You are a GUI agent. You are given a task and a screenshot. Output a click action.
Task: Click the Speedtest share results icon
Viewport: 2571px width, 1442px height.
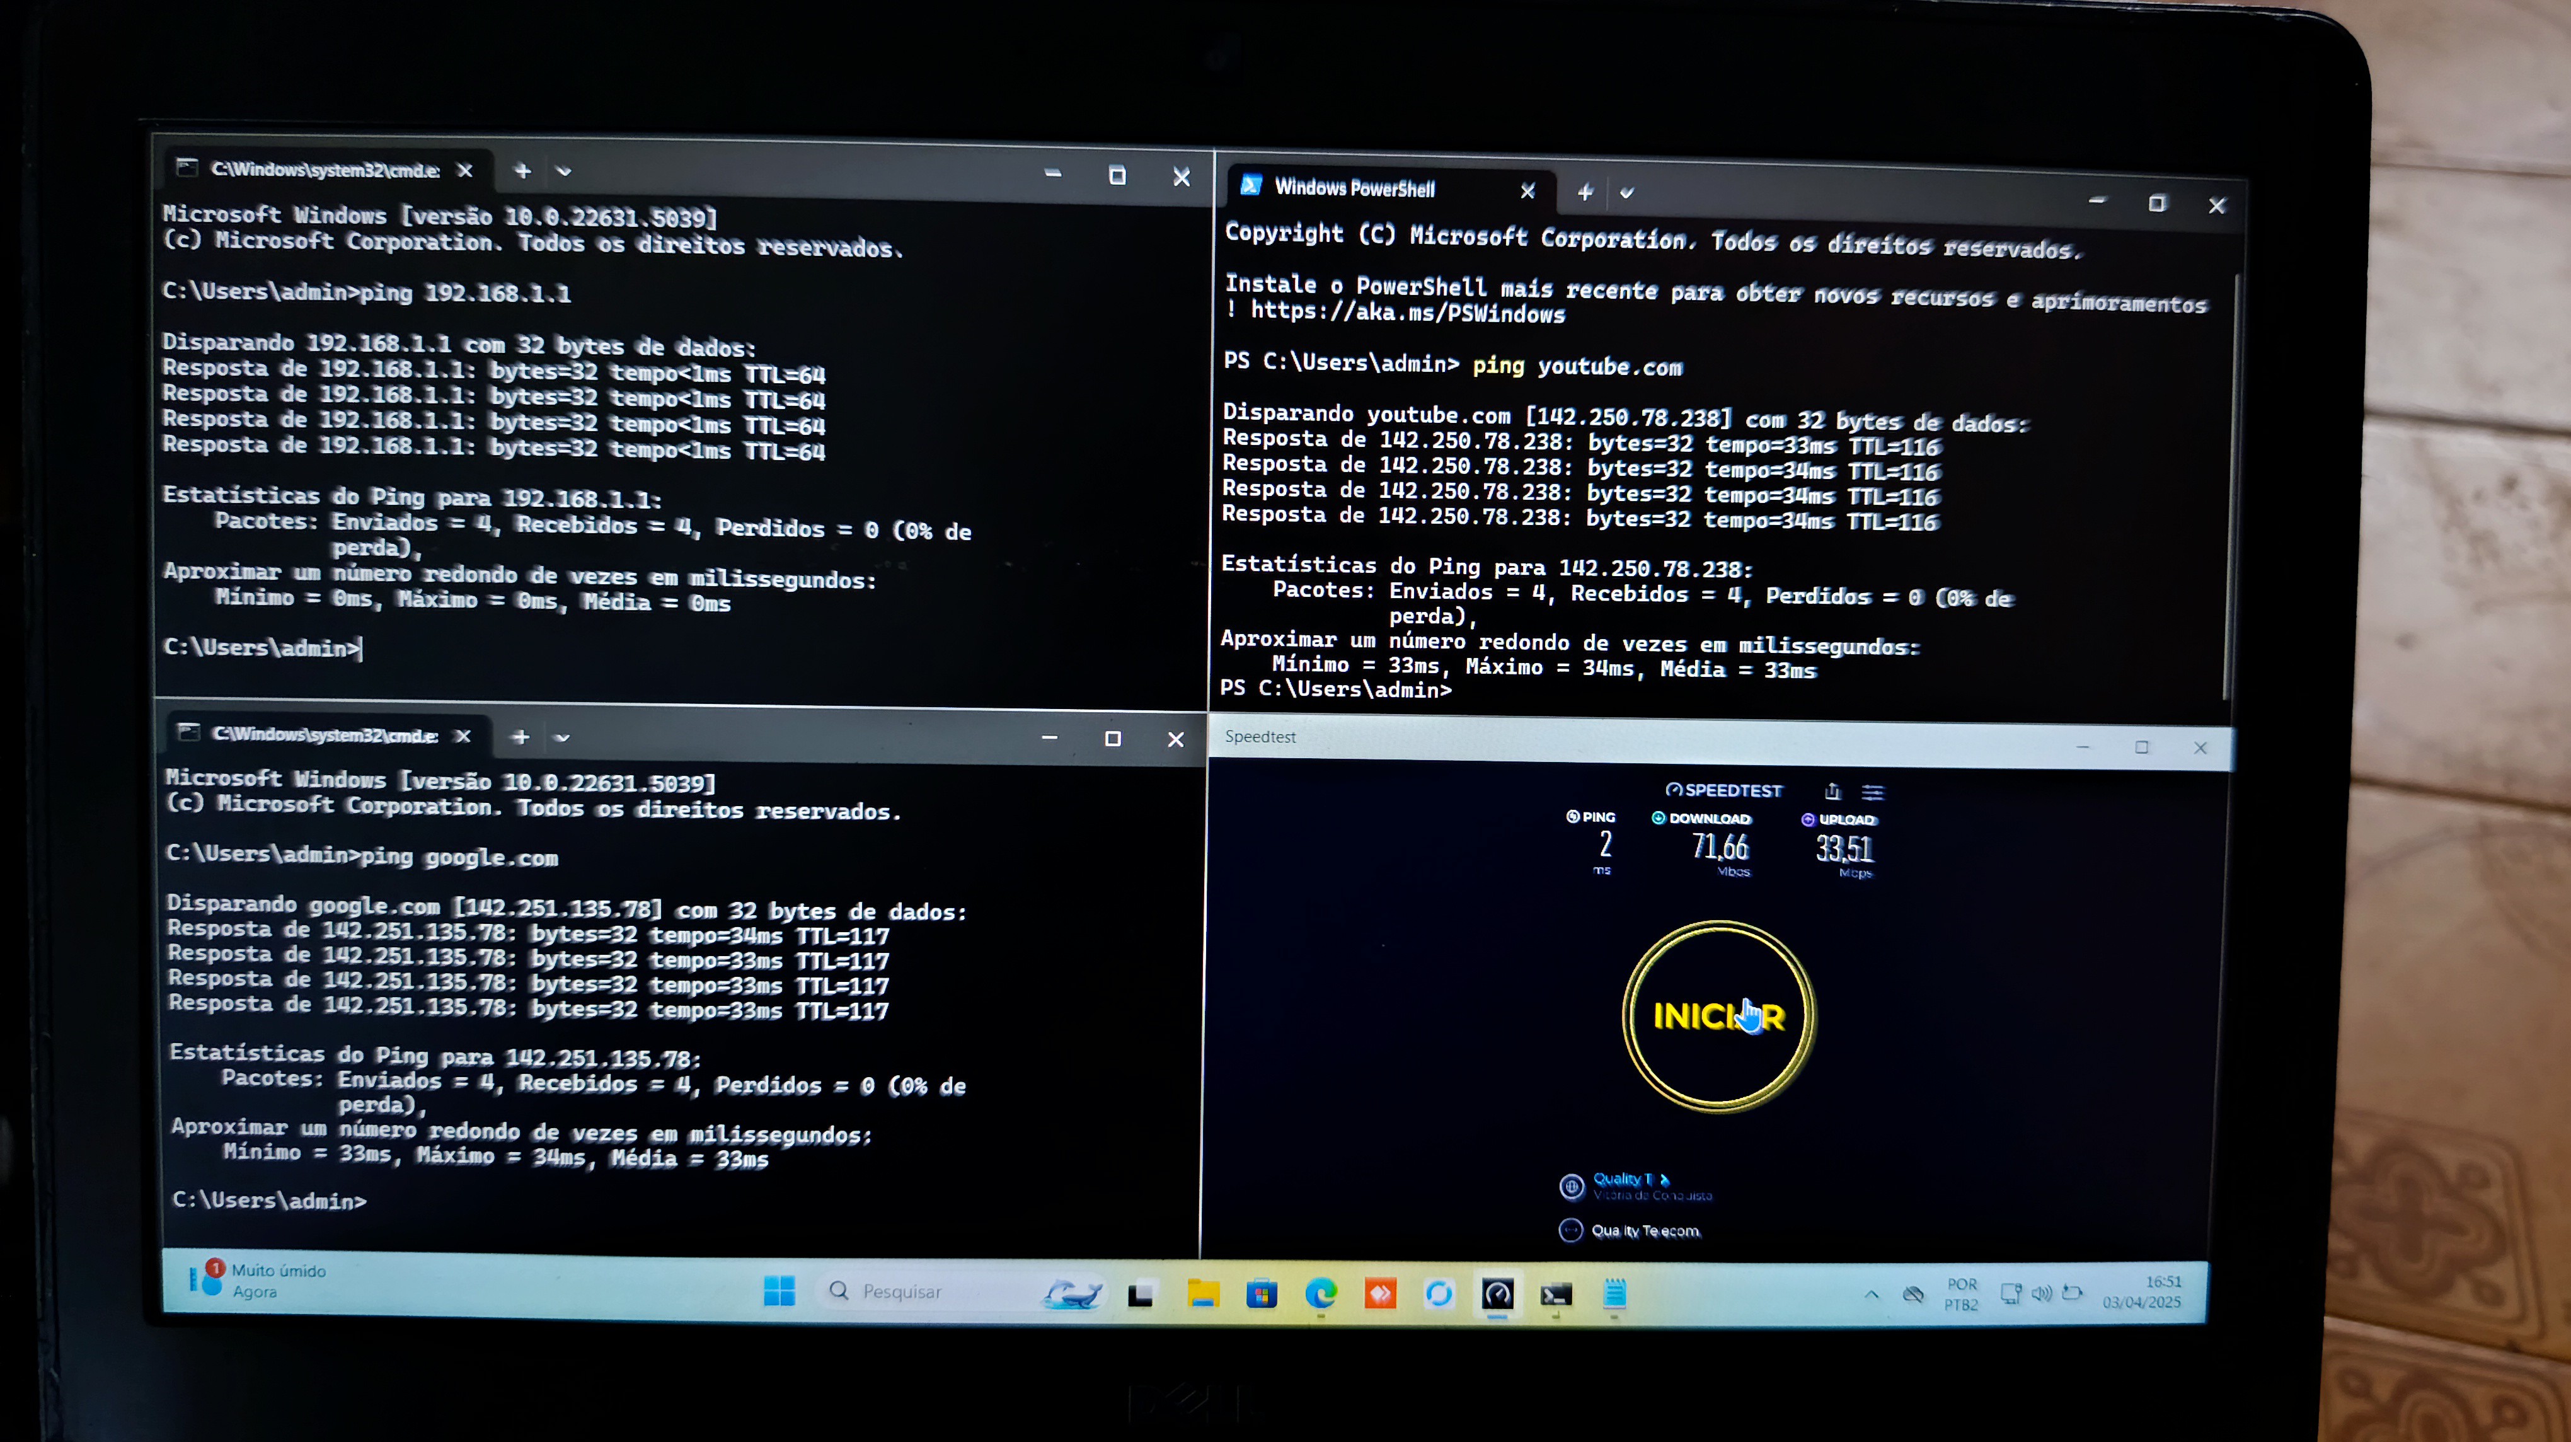click(1832, 792)
